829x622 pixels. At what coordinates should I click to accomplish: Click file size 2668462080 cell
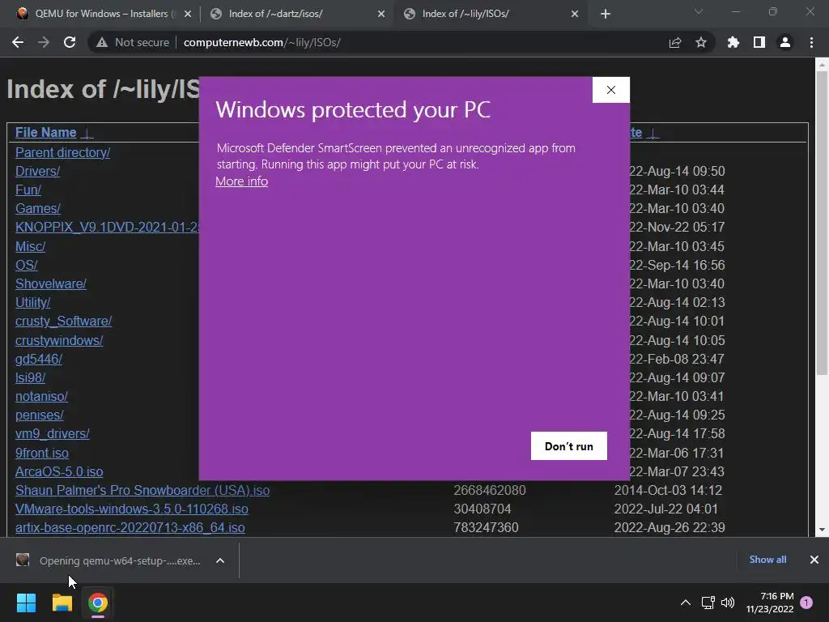pos(490,490)
